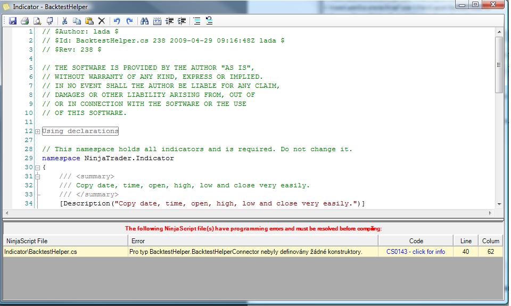
Task: Paste from clipboard using the paste icon
Action: pyautogui.click(x=89, y=21)
